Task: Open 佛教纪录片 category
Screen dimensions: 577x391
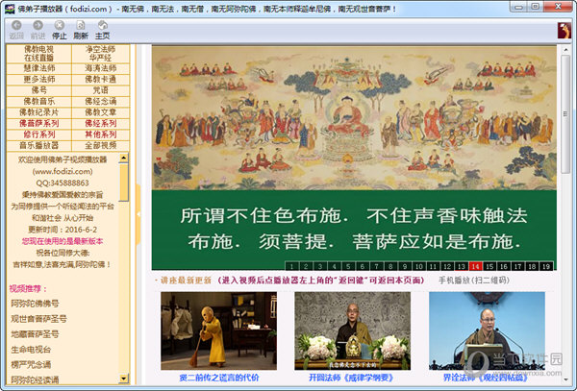Action: pos(39,112)
